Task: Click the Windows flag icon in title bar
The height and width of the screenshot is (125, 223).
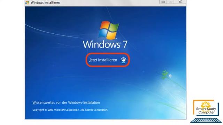Action: coord(27,2)
